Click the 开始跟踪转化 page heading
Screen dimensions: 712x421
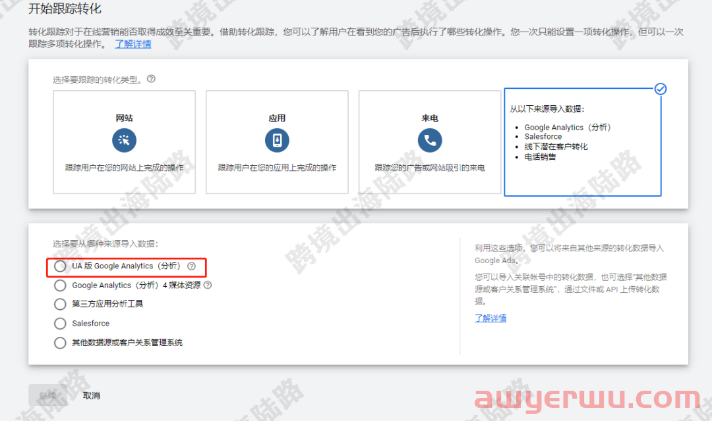pos(65,9)
